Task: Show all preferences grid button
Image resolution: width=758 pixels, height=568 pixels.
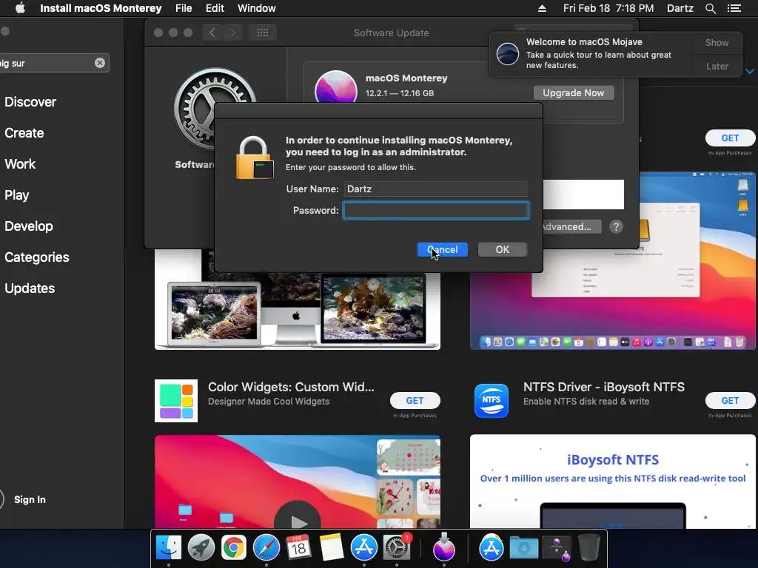Action: (263, 33)
